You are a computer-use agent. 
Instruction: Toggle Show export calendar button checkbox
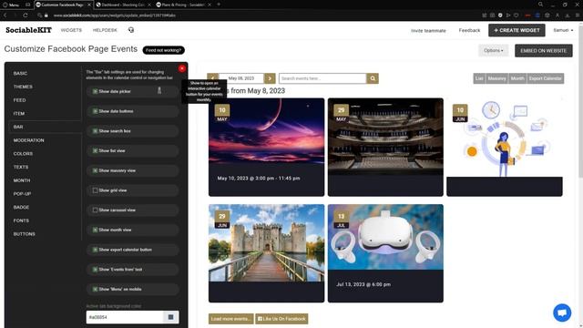pyautogui.click(x=95, y=250)
